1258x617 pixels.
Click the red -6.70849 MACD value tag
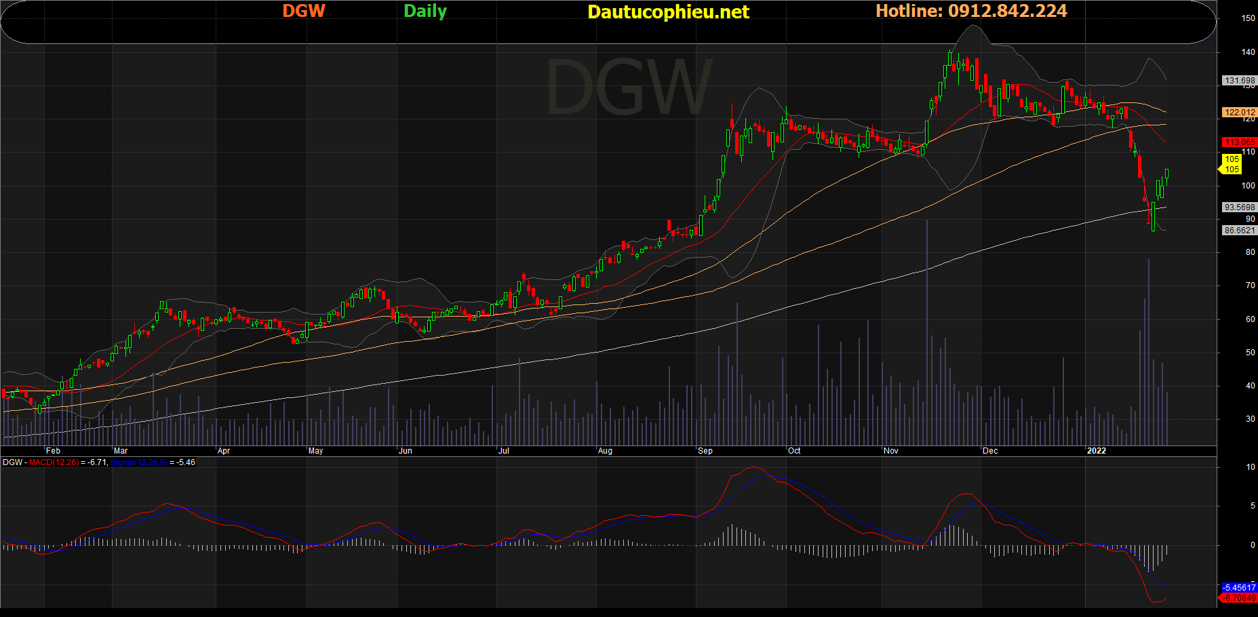1238,598
